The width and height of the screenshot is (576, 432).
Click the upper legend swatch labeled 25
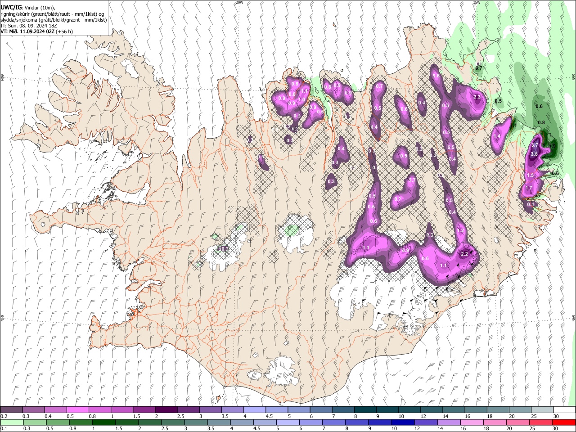(x=542, y=410)
